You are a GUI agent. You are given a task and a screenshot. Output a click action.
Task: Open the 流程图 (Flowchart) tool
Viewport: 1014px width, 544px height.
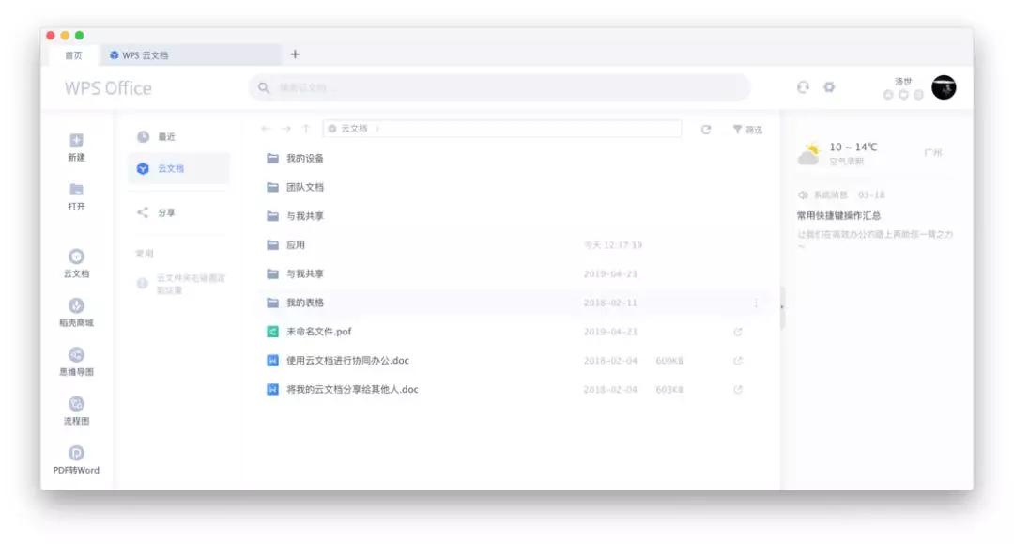77,412
